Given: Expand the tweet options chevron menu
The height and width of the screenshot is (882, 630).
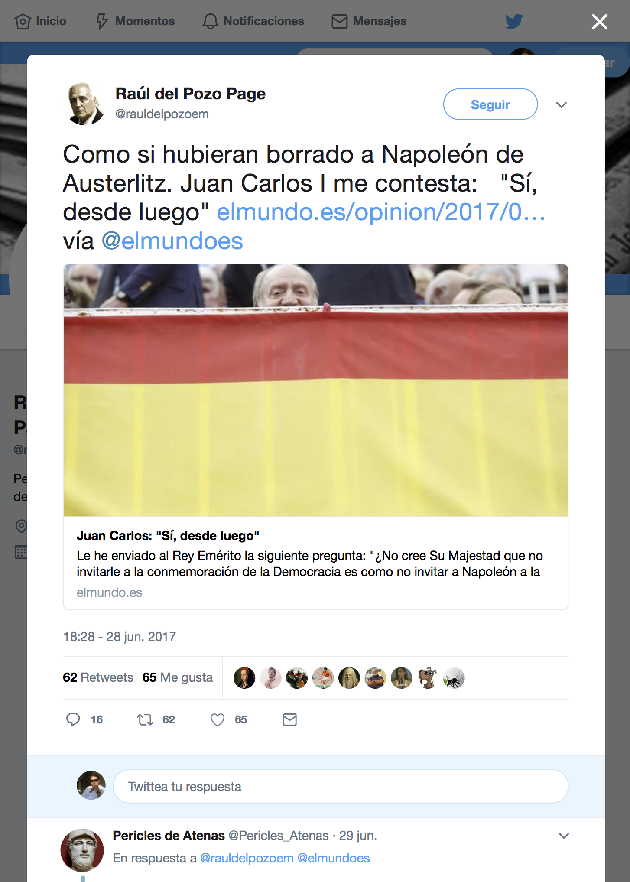Looking at the screenshot, I should click(x=562, y=105).
